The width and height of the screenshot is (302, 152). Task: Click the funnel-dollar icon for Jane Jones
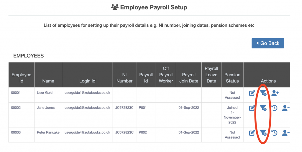263,108
